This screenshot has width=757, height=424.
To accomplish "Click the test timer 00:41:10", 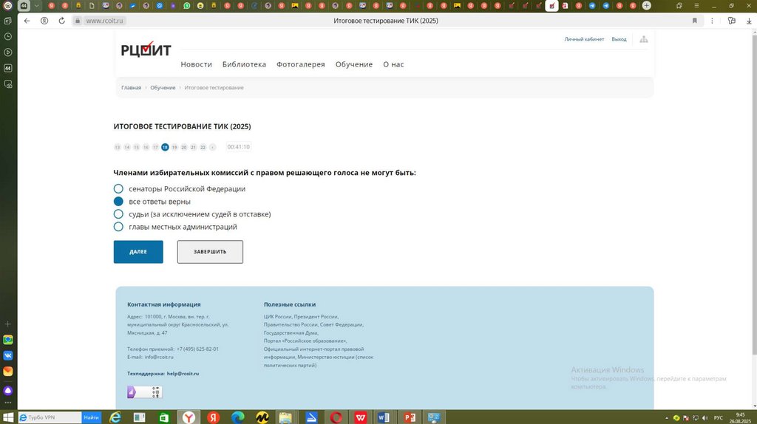I will click(239, 147).
